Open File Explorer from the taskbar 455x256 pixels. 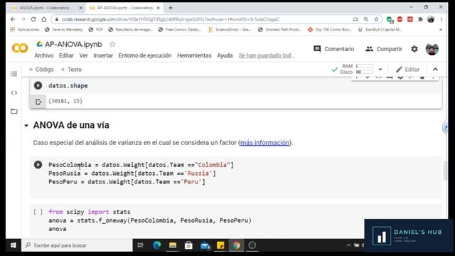[x=173, y=245]
